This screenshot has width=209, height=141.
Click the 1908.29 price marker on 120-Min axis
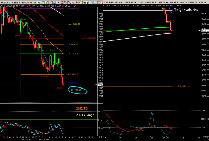pyautogui.click(x=205, y=31)
